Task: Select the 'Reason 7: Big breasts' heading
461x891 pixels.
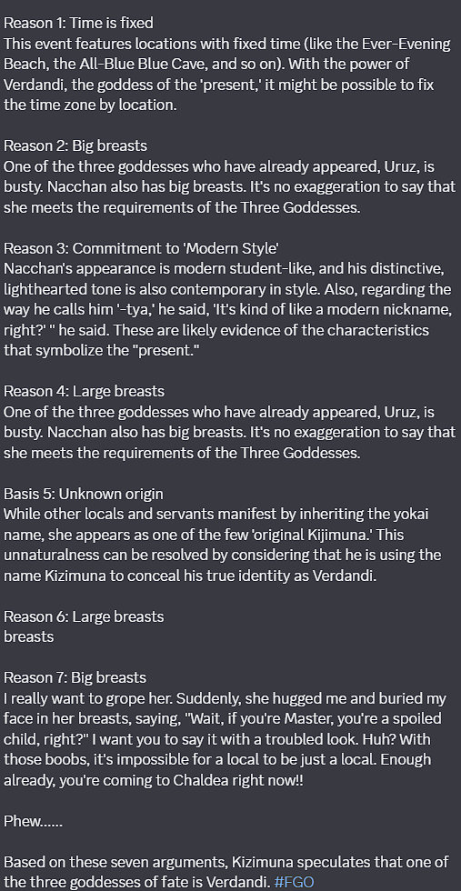Action: pyautogui.click(x=75, y=678)
